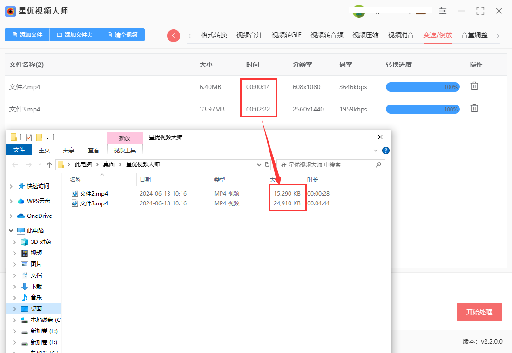512x353 pixels.
Task: Open the 视频压缩 tab
Action: point(365,35)
